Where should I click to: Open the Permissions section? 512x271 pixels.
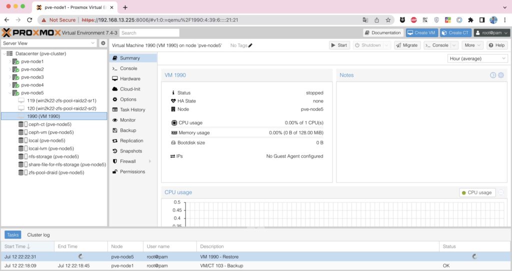(x=133, y=171)
